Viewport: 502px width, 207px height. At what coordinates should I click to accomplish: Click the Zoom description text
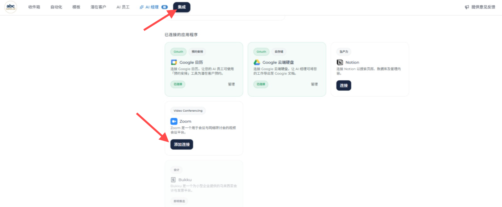tap(203, 130)
